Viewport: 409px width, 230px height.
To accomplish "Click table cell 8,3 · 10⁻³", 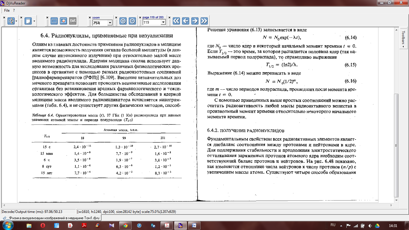I will [x=163, y=173].
